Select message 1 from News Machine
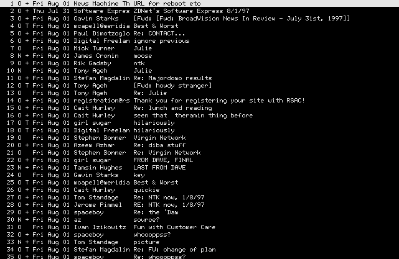Image resolution: width=399 pixels, height=259 pixels. [199, 4]
